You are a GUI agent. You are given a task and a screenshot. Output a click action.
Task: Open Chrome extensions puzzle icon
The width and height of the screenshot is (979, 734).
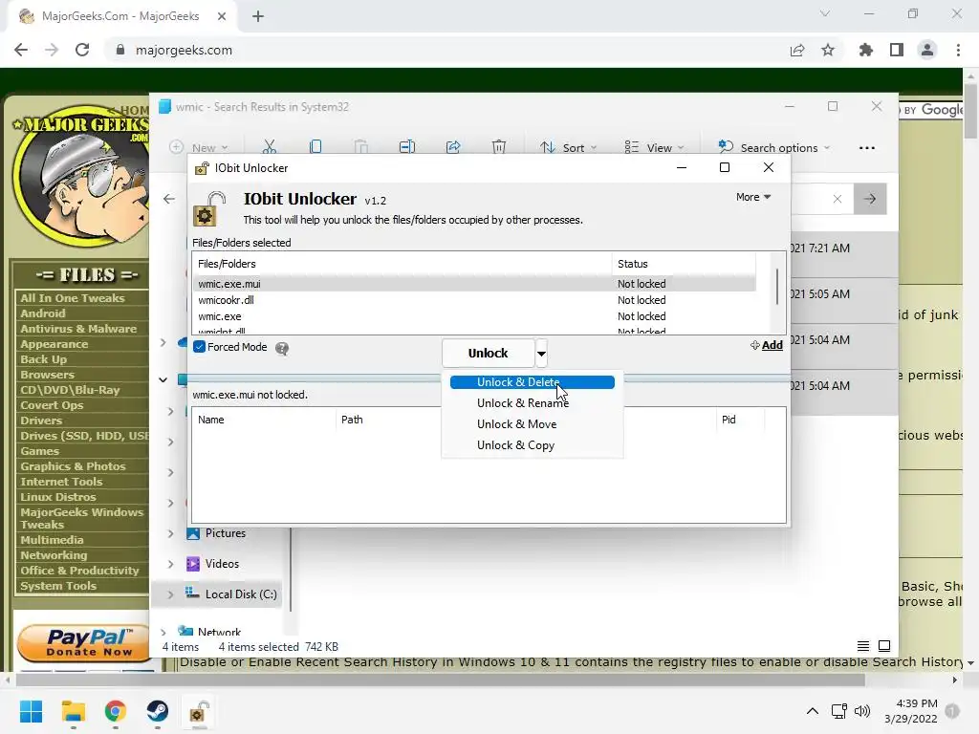866,50
